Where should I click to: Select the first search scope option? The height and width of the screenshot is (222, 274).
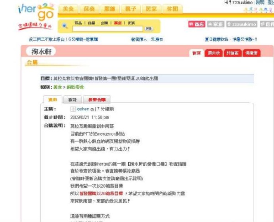78,23
